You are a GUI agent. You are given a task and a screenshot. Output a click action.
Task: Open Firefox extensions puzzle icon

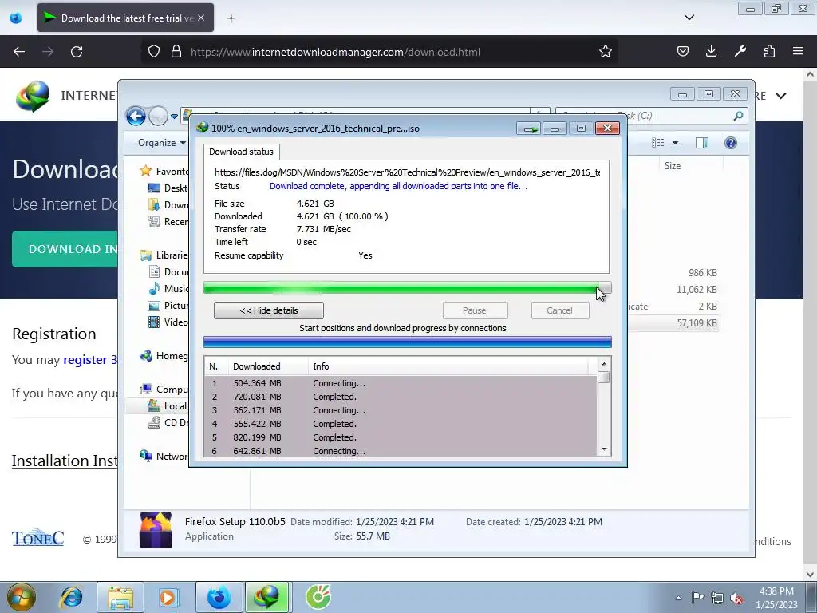pos(769,52)
